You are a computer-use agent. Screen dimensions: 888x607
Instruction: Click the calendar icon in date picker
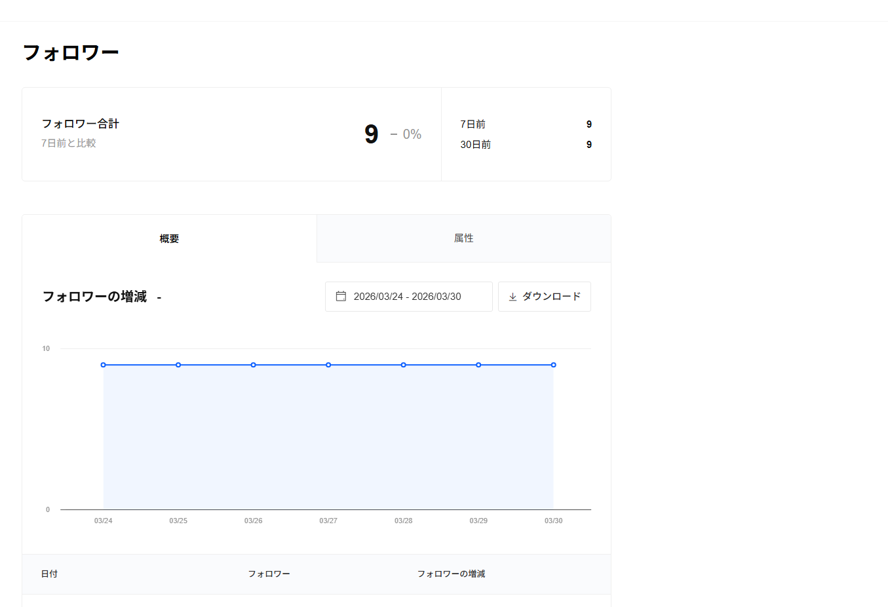point(341,297)
